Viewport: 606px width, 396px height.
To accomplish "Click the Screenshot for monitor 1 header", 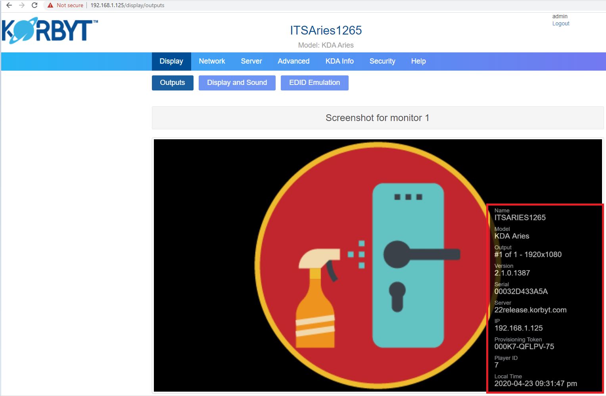I will pos(377,118).
